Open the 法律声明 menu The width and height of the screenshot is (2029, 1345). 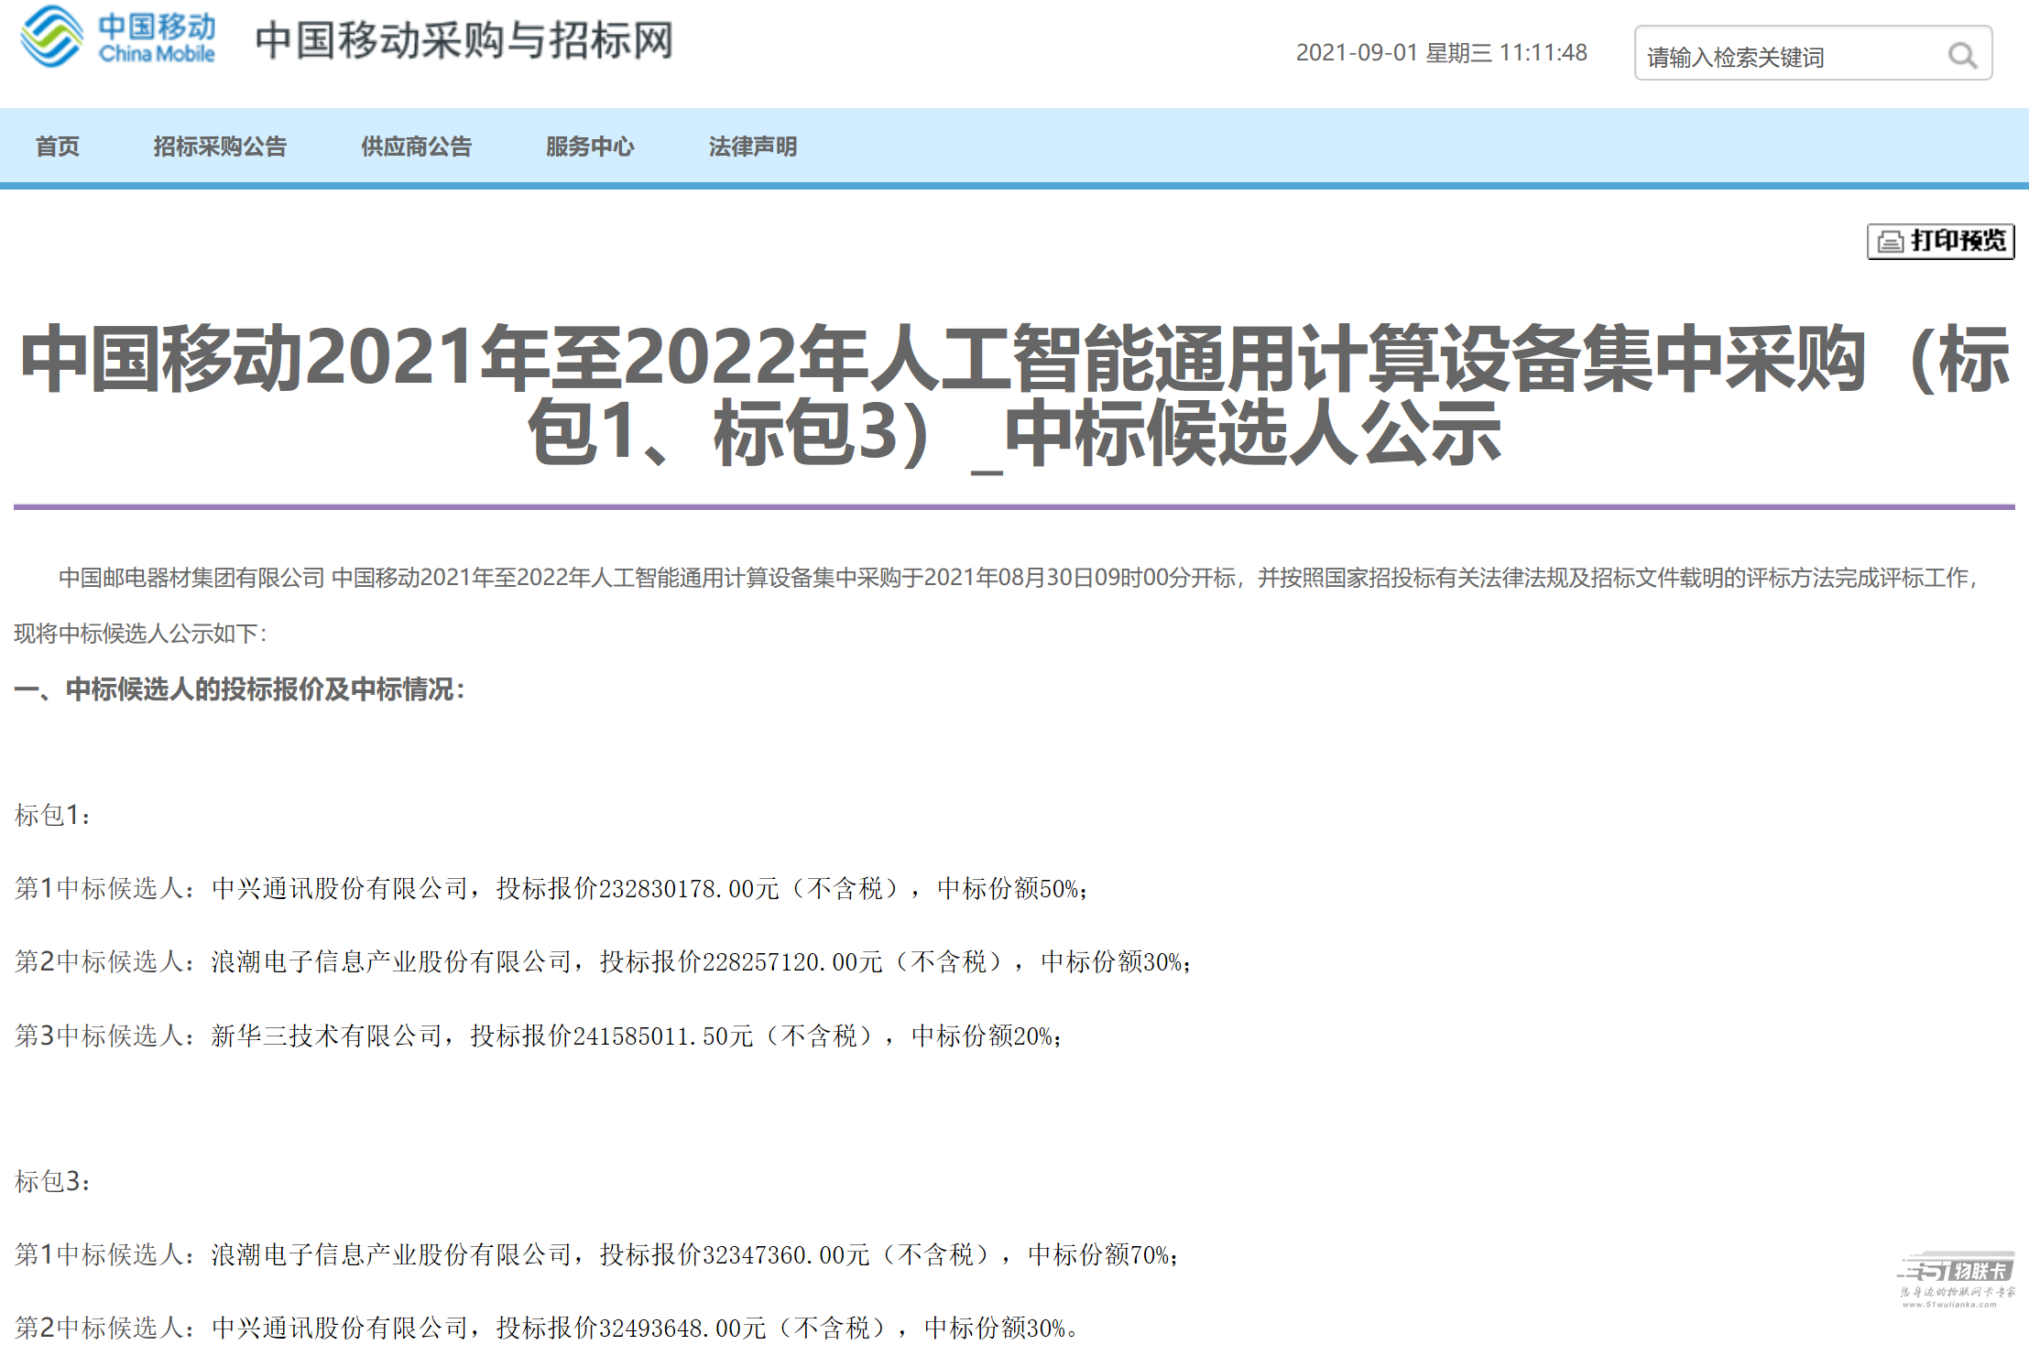pos(752,146)
